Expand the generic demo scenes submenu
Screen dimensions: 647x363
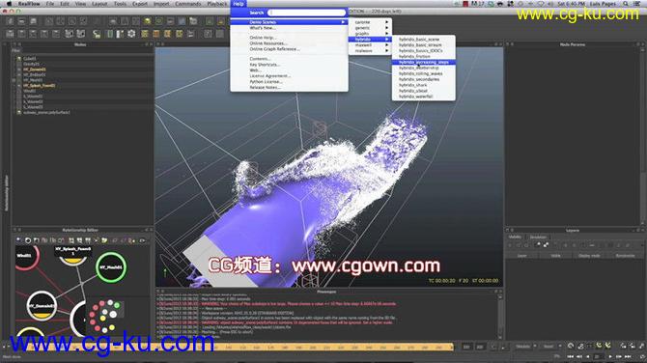tap(370, 28)
